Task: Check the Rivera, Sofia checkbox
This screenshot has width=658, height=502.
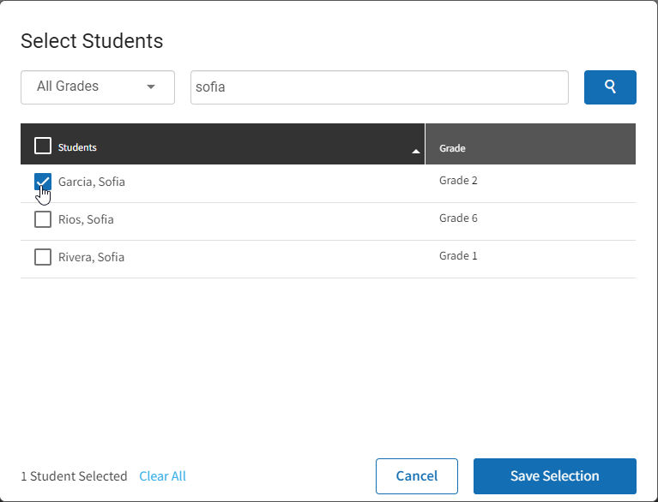Action: [x=43, y=257]
